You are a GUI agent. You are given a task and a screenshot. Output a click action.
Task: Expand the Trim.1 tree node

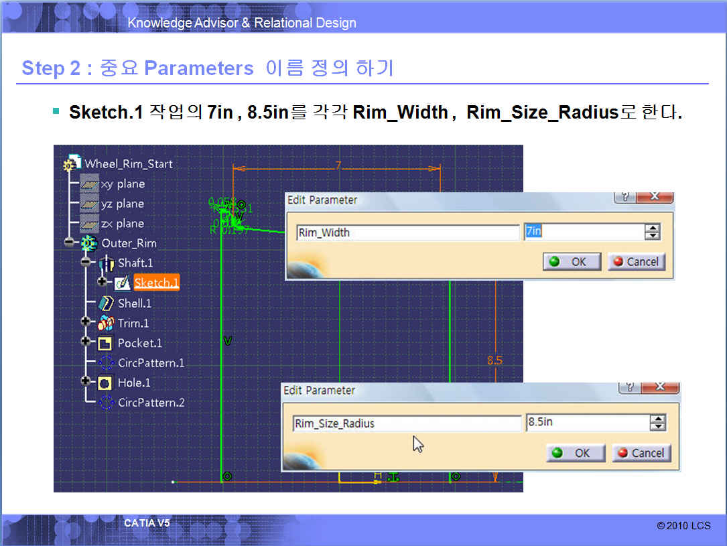pyautogui.click(x=86, y=322)
